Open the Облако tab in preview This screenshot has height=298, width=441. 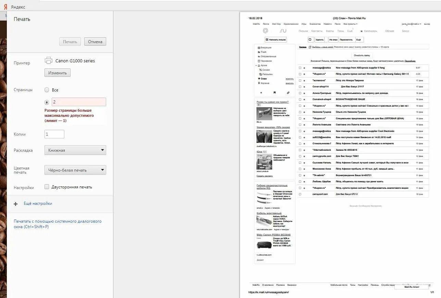click(390, 31)
